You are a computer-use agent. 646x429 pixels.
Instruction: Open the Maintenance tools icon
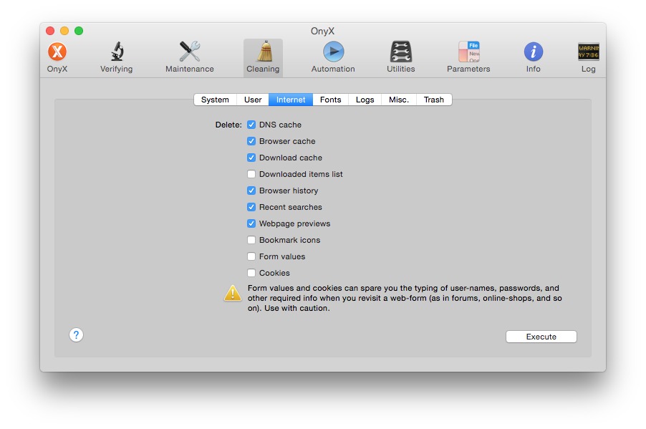pos(190,52)
